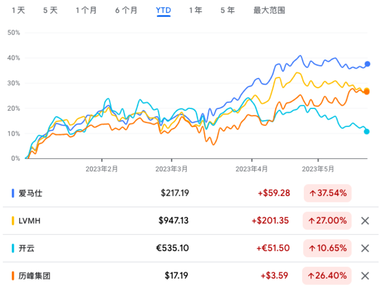Click the 10.65% change badge
This screenshot has width=382, height=287.
(x=328, y=248)
